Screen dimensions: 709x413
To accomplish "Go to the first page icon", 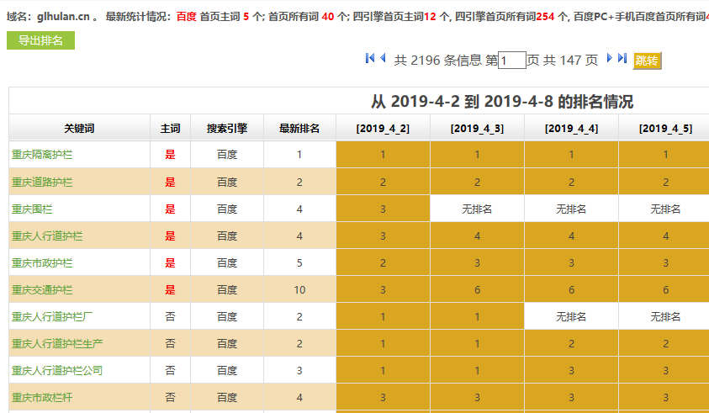I will coord(370,58).
